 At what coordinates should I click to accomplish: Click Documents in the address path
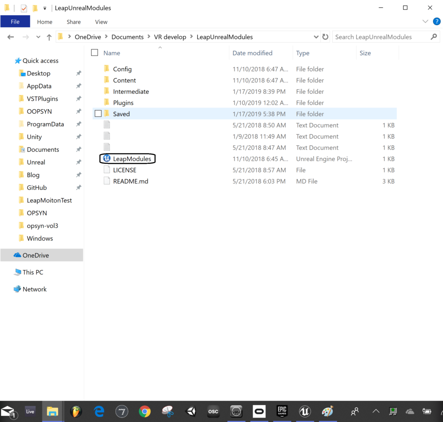tap(128, 37)
